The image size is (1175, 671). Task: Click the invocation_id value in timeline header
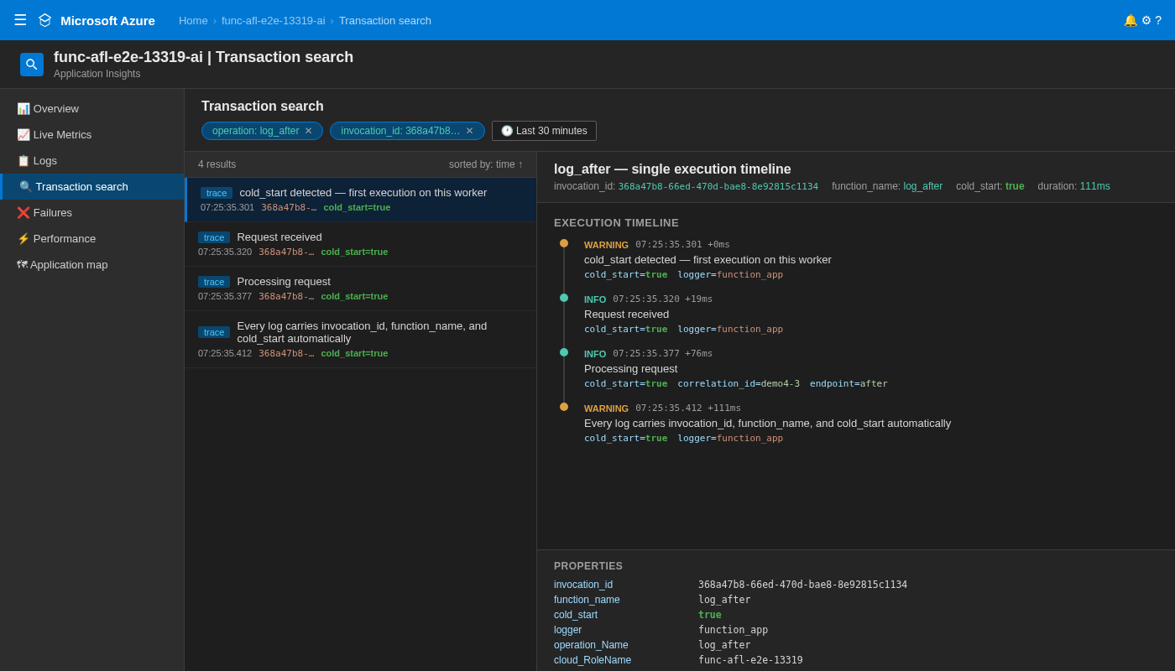coord(718,186)
